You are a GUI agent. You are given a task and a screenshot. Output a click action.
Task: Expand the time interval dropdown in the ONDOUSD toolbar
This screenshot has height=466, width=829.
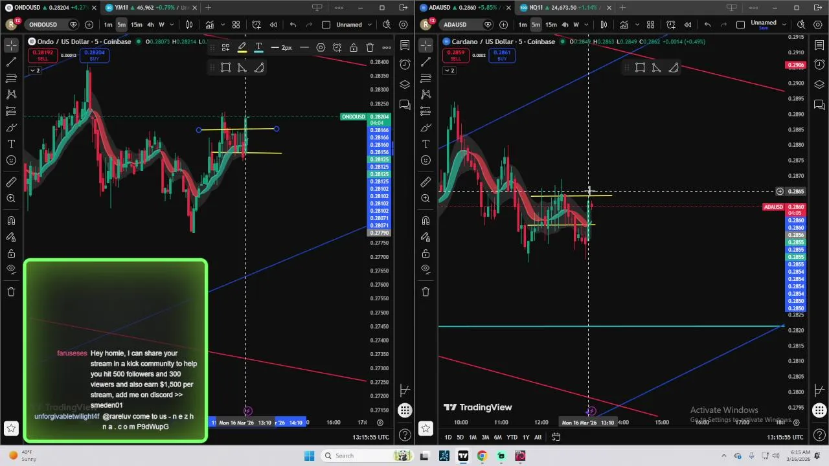pos(172,25)
